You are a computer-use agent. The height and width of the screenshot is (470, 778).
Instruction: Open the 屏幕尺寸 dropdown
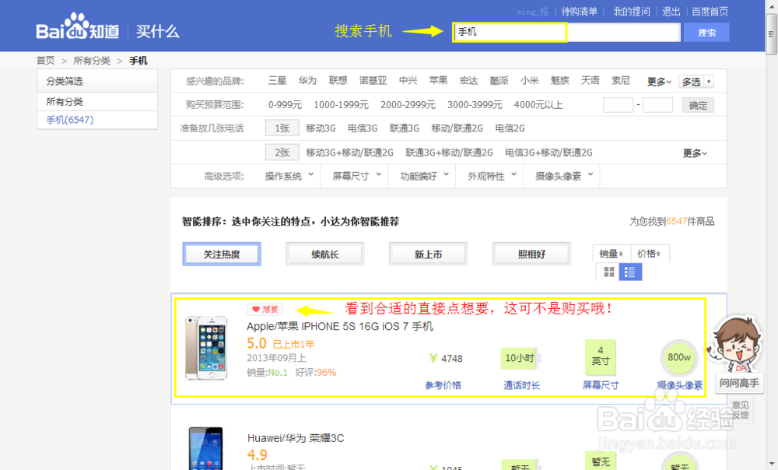(357, 176)
